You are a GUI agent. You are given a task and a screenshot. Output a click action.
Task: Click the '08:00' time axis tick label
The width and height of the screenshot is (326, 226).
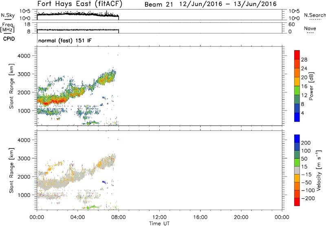coord(119,217)
